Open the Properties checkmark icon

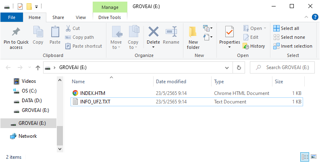(229, 32)
